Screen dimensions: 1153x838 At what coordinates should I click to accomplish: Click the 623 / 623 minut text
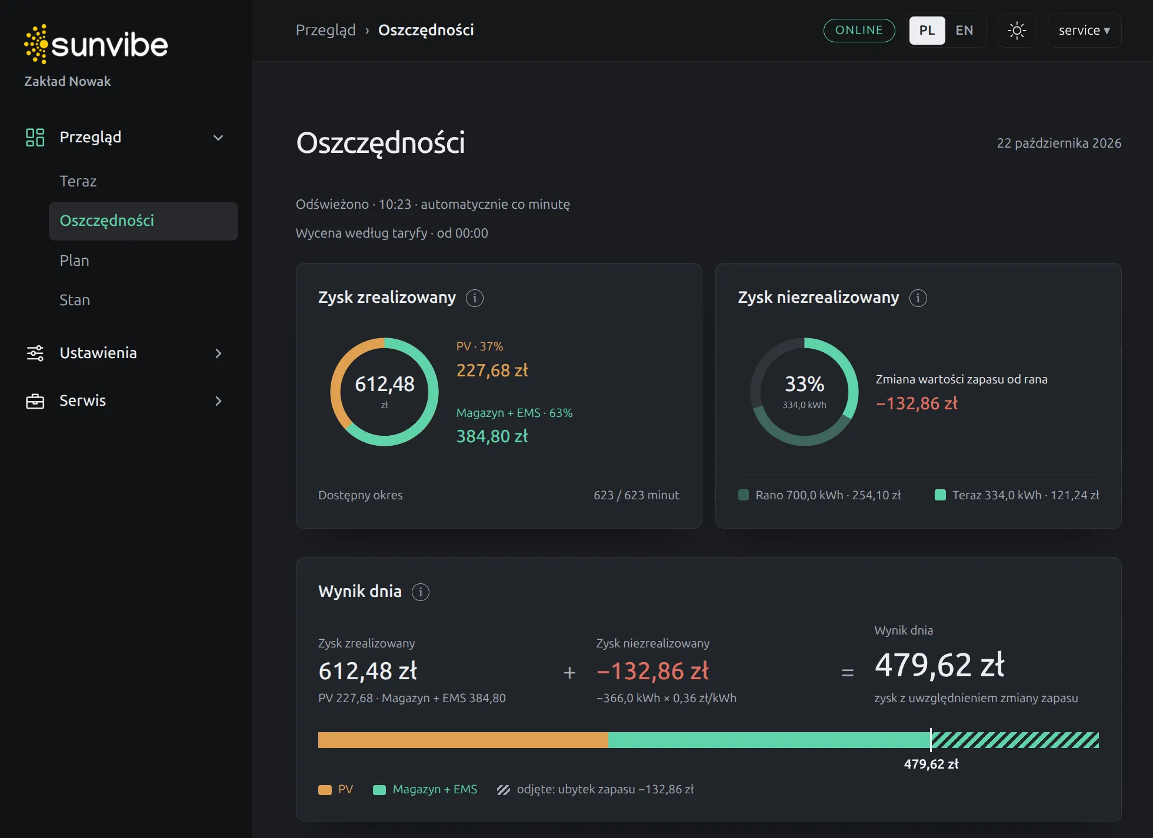(637, 495)
